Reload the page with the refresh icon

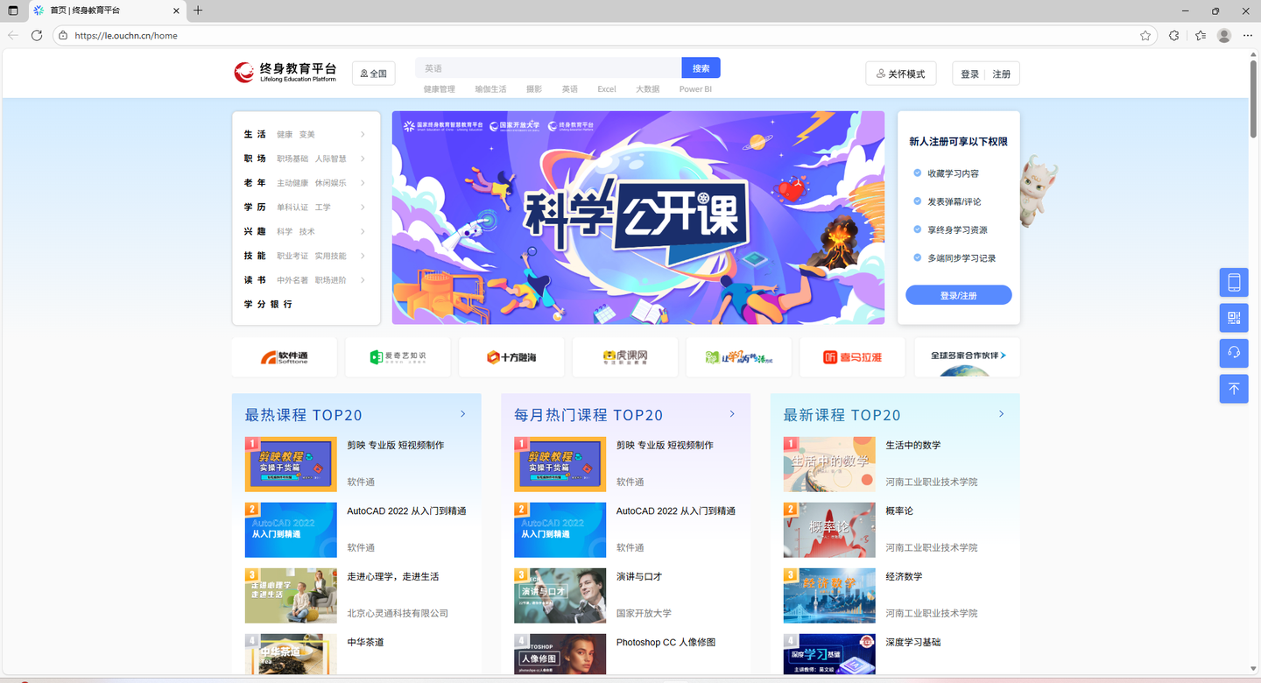coord(37,35)
